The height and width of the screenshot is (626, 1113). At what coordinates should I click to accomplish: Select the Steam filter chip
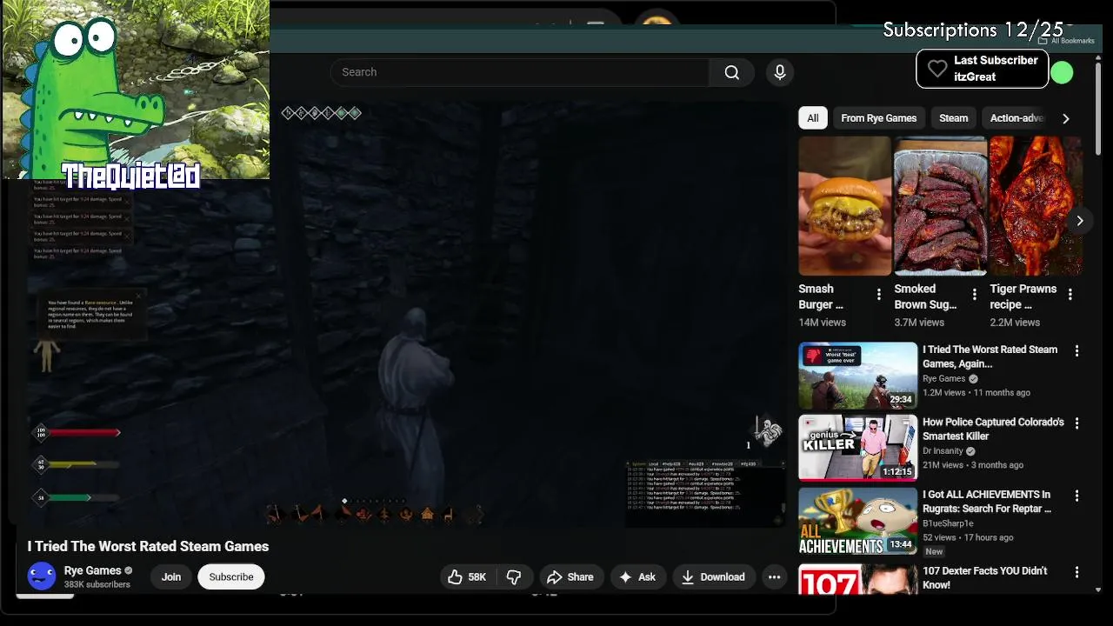point(953,118)
